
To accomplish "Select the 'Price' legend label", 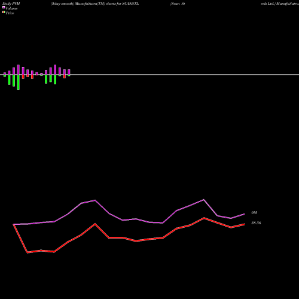I will [x=10, y=13].
